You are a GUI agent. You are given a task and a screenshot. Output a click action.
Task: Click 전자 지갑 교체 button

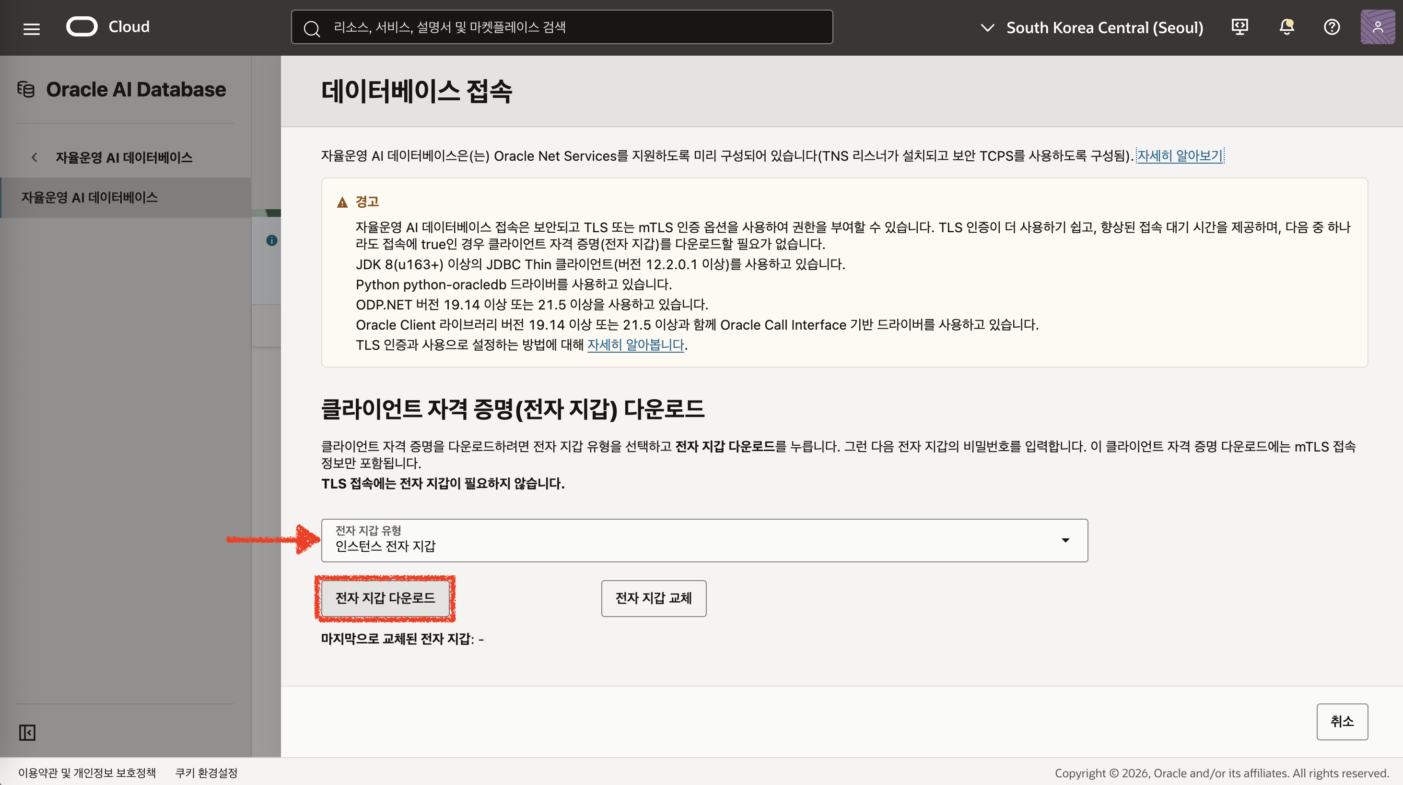click(x=654, y=598)
